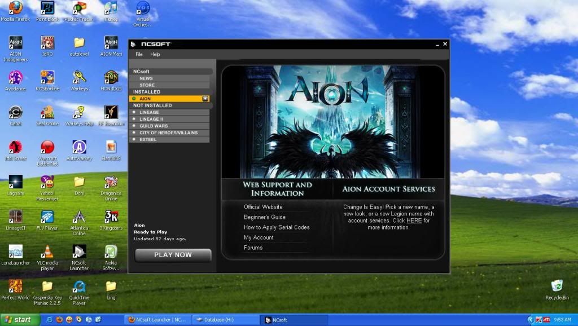Select the STORE entry under NCsoft
The height and width of the screenshot is (326, 578).
(170, 85)
